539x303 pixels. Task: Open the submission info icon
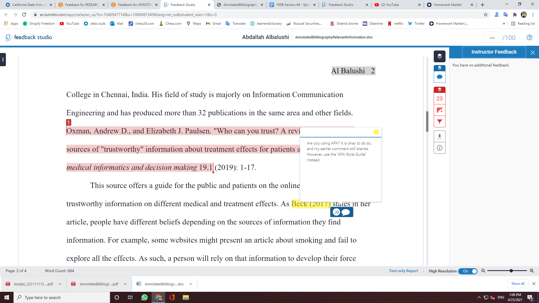coord(439,148)
